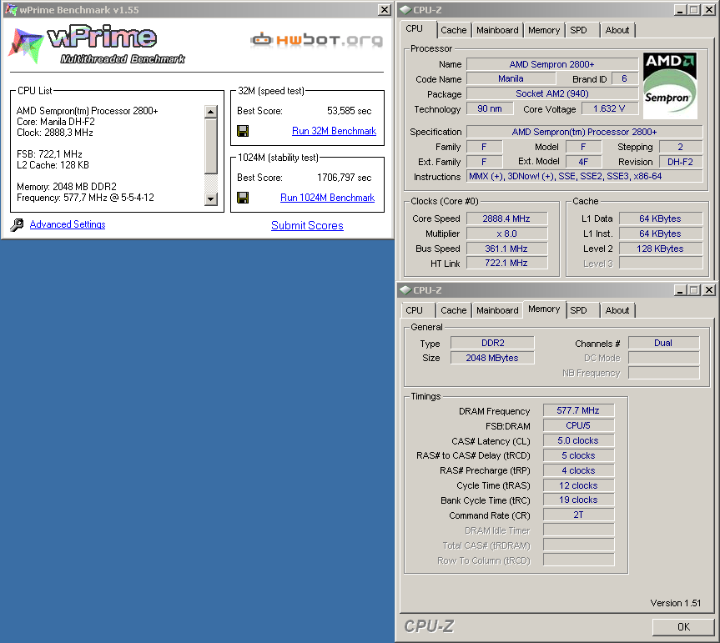Open Memory tab in top CPU-Z window
Screen dimensions: 720x643
544,30
